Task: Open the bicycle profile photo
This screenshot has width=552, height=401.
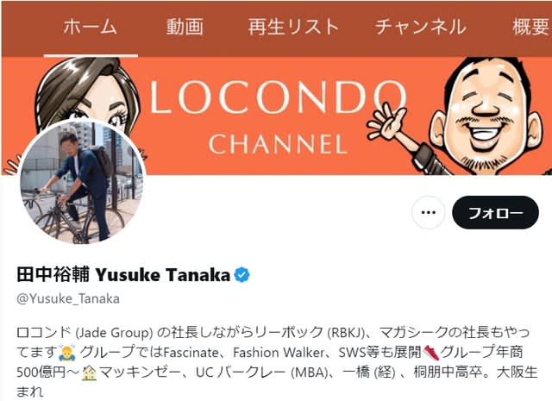Action: [x=83, y=182]
